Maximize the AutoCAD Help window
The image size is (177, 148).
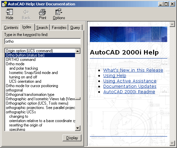click(166, 4)
